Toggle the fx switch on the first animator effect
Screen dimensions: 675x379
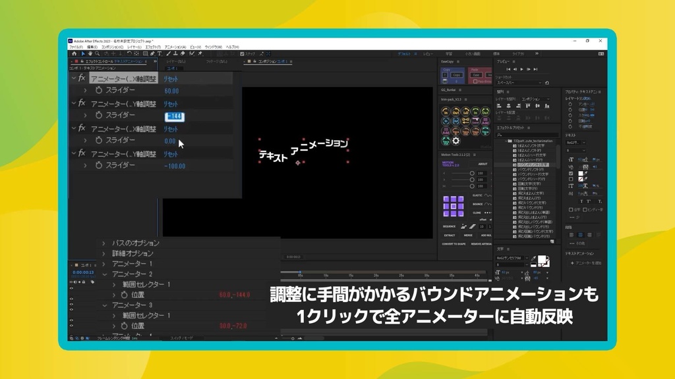tap(81, 77)
